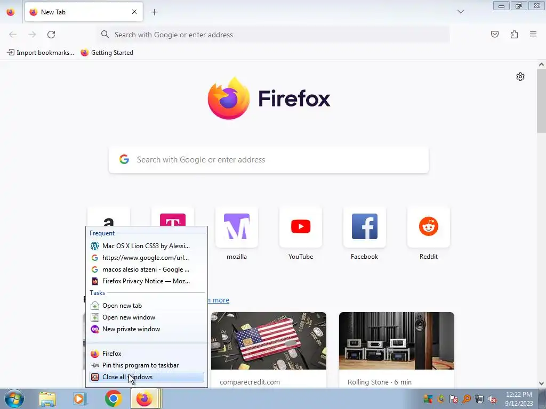Open the Rolling Stone speakers article thumbnail
The height and width of the screenshot is (409, 546).
[x=397, y=341]
